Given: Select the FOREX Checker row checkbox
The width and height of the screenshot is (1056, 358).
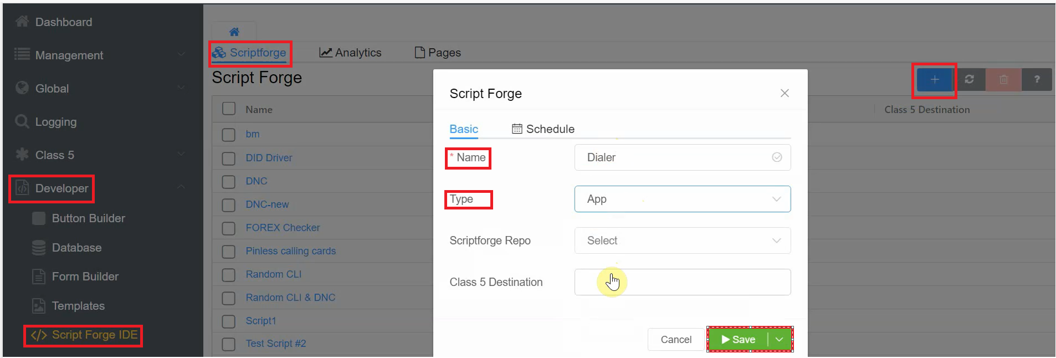Looking at the screenshot, I should 229,228.
